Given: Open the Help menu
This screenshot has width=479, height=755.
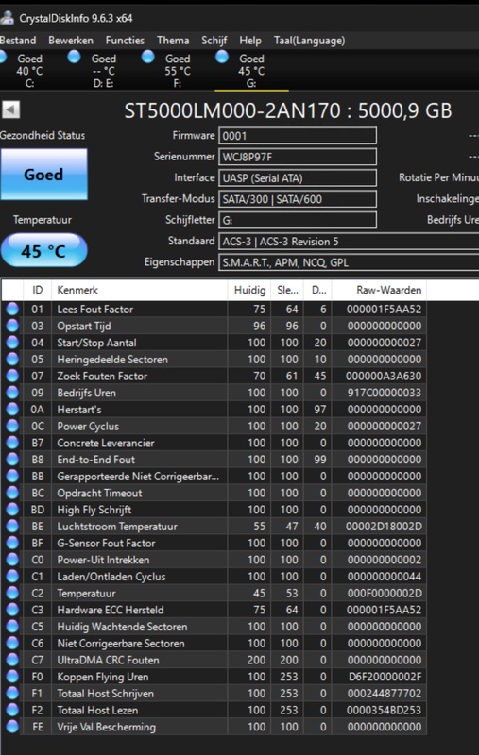Looking at the screenshot, I should [250, 41].
